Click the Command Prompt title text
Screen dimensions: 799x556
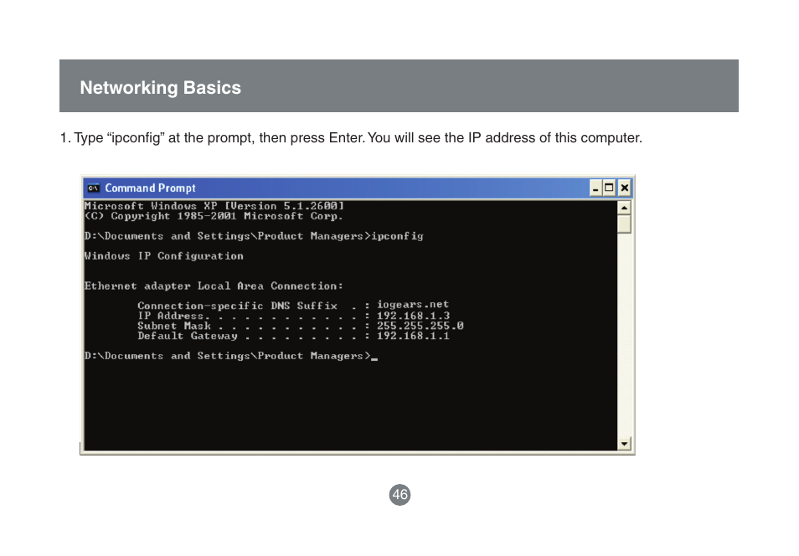[150, 188]
